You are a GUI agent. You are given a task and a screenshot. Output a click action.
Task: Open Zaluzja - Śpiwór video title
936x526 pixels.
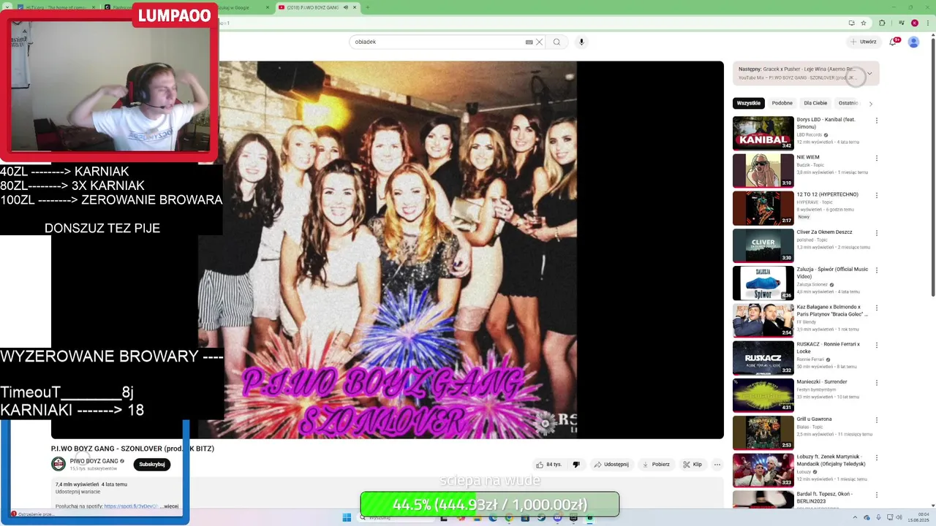tap(832, 273)
